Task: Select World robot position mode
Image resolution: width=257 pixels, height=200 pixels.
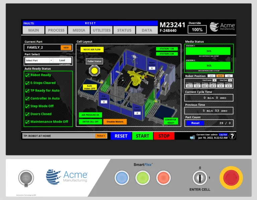Action: pyautogui.click(x=220, y=76)
